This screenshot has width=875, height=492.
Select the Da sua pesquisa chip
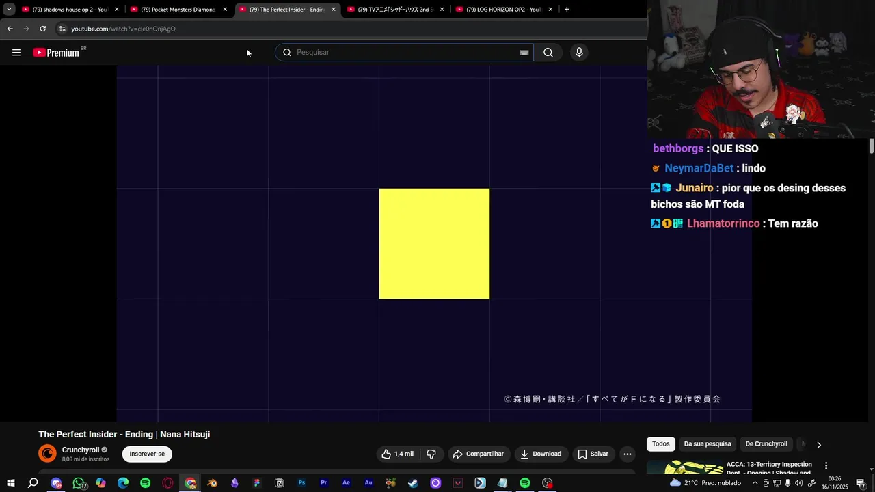click(708, 444)
